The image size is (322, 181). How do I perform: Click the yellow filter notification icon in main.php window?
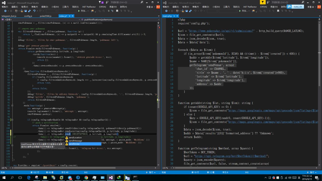262,2
